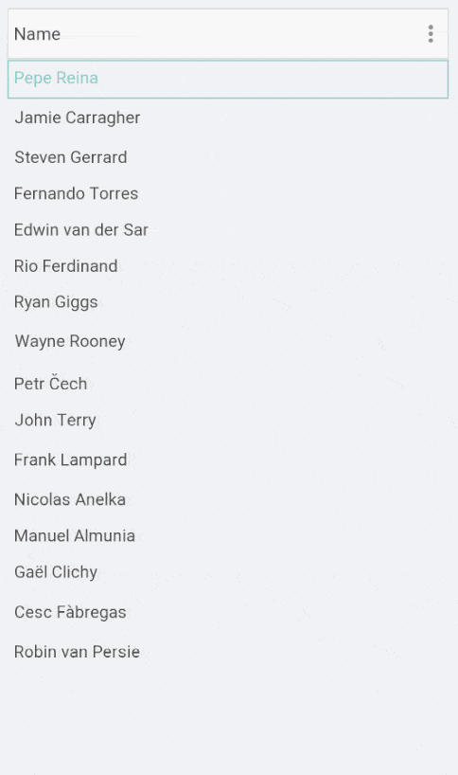This screenshot has height=775, width=458.
Task: Open the three-dot column menu
Action: click(431, 33)
